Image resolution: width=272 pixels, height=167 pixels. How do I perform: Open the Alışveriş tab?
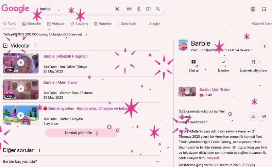[79, 23]
